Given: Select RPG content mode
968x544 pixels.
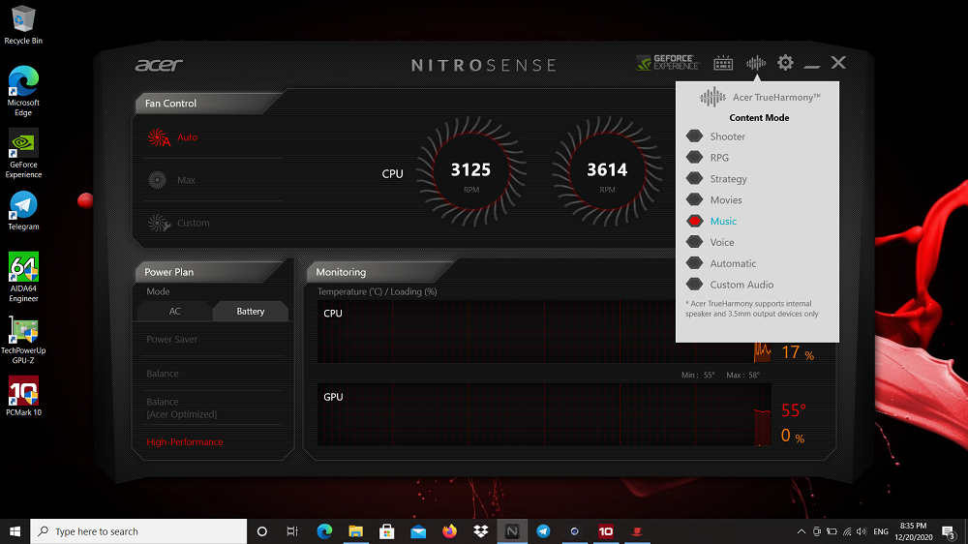Looking at the screenshot, I should [x=708, y=158].
